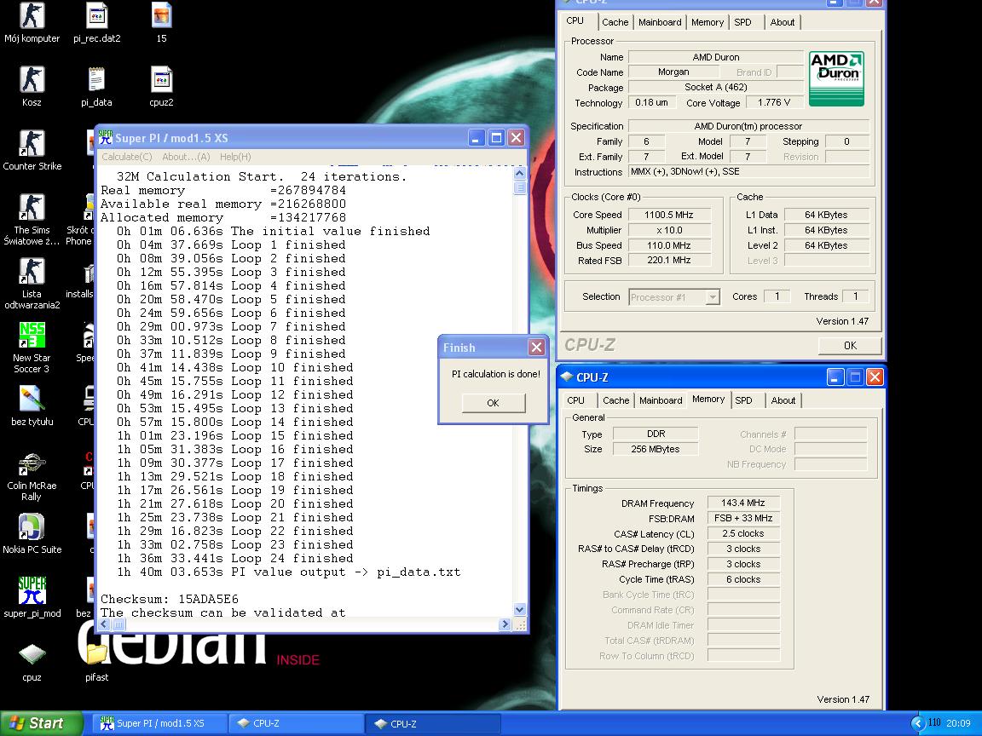Viewport: 982px width, 736px height.
Task: Click the taskbar clock showing 20:09
Action: coord(958,723)
